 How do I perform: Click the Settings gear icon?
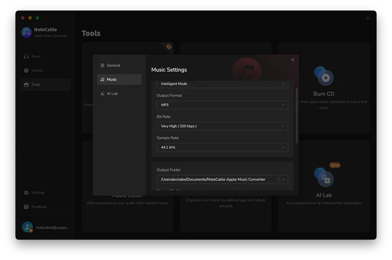26,193
